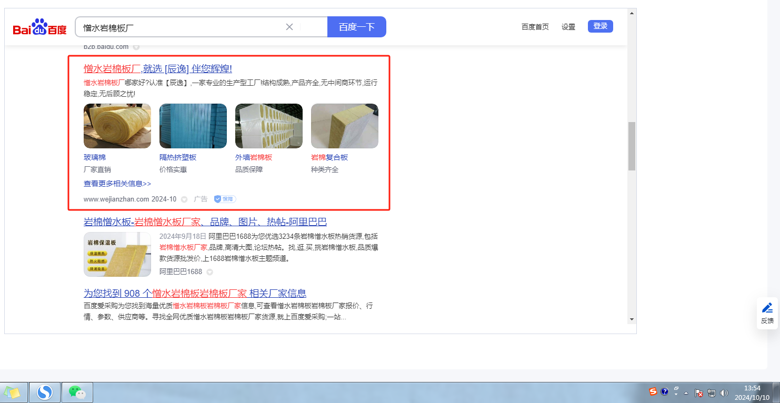Click the 岩棉复合板 product thumbnail
The width and height of the screenshot is (780, 403).
tap(345, 126)
